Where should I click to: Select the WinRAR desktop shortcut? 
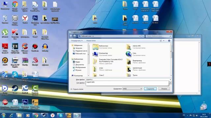(25, 62)
